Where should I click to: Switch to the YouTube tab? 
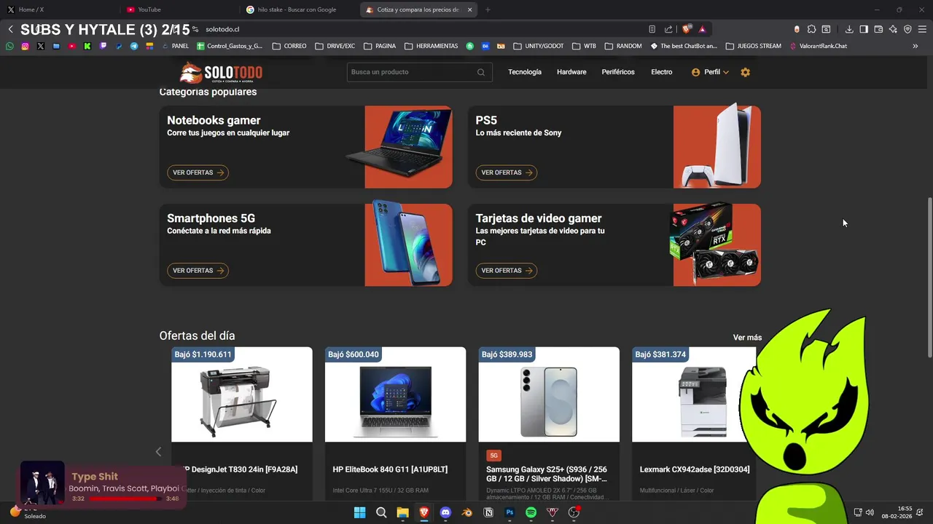(179, 9)
